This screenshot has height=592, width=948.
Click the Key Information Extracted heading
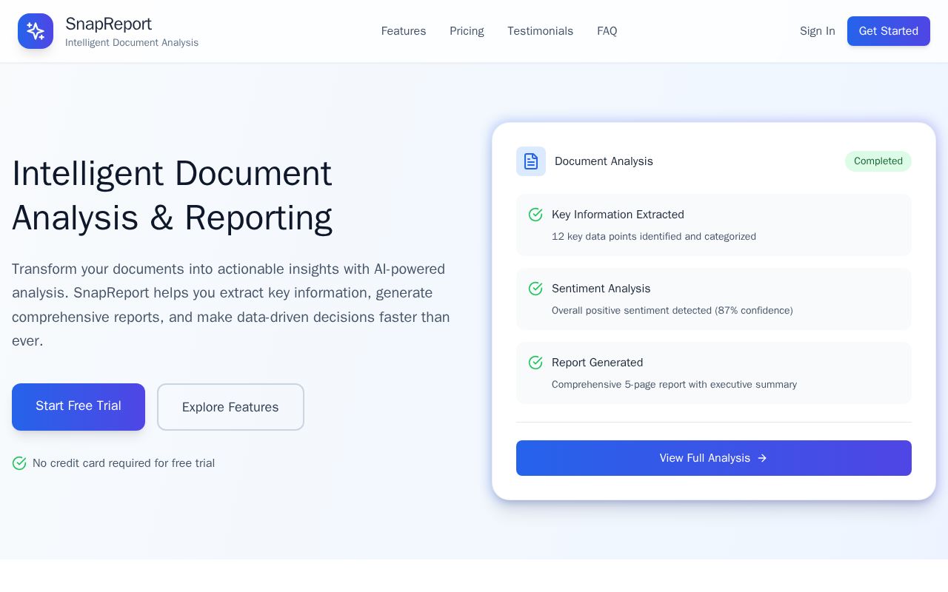point(618,215)
